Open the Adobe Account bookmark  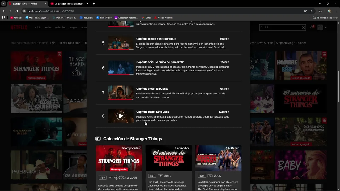pos(163,18)
